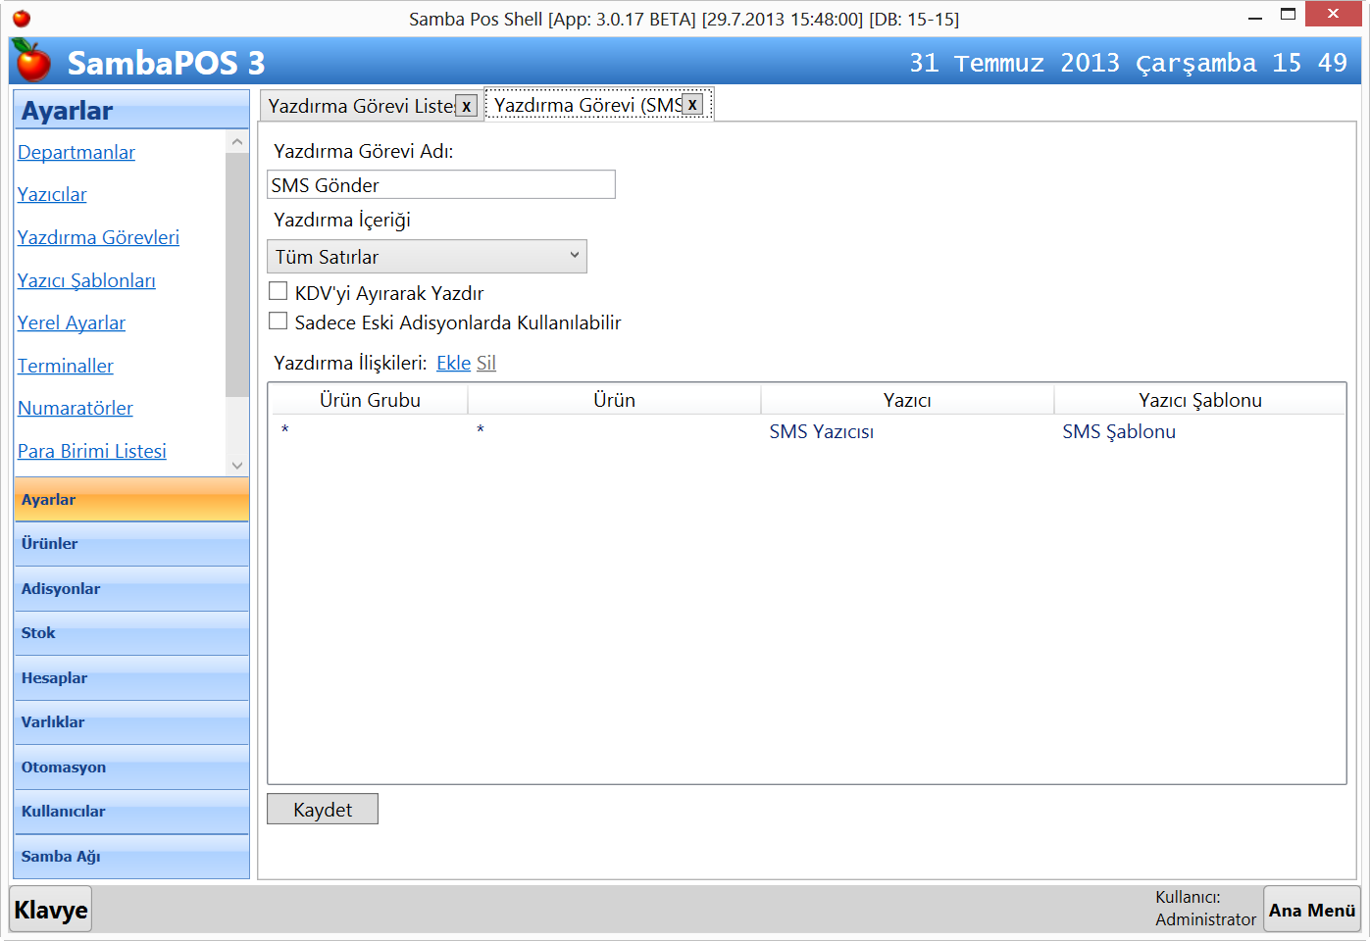Close the Yazdırma Görevi Listesi tab
1370x941 pixels.
pos(467,106)
